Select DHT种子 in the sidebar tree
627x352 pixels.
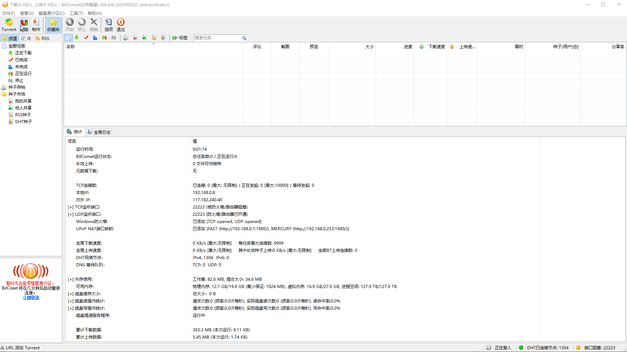click(23, 122)
